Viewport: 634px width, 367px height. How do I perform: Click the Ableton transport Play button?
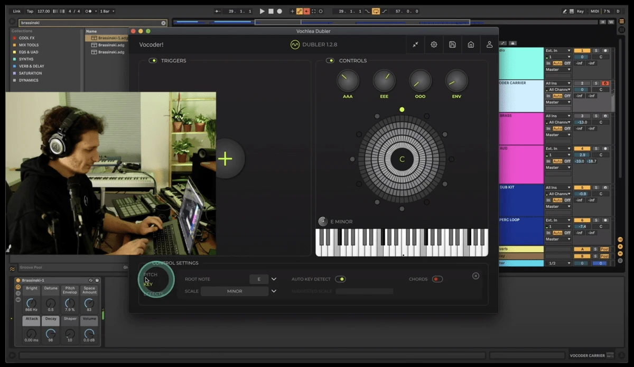pyautogui.click(x=262, y=11)
